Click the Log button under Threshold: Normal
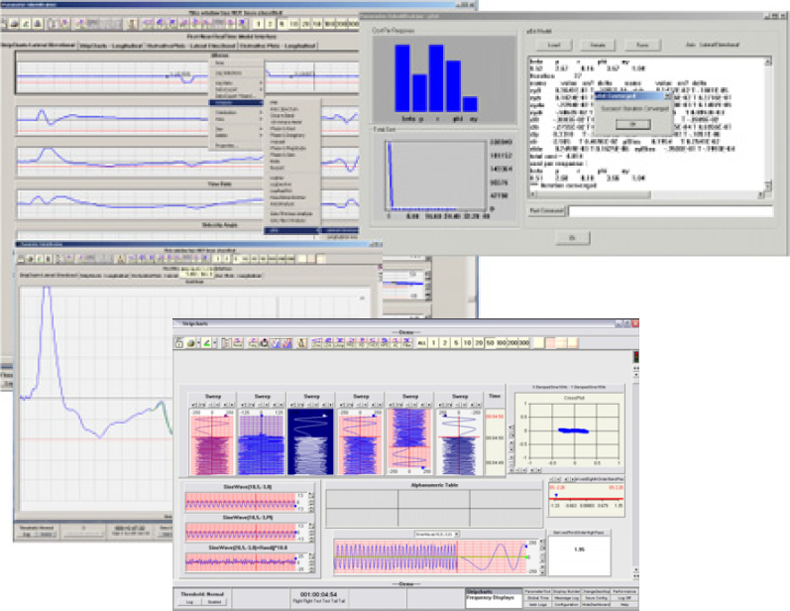 (x=190, y=602)
